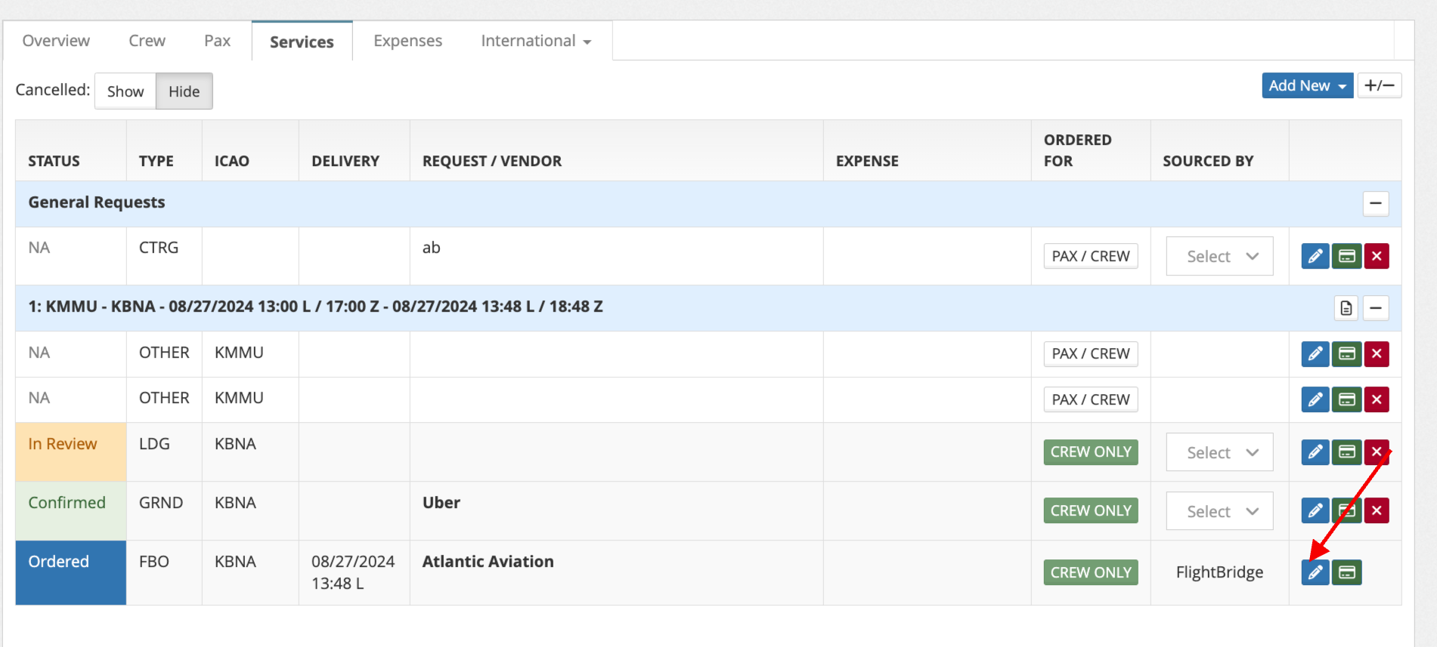Image resolution: width=1437 pixels, height=647 pixels.
Task: Click the General Requests section title
Action: coord(97,202)
